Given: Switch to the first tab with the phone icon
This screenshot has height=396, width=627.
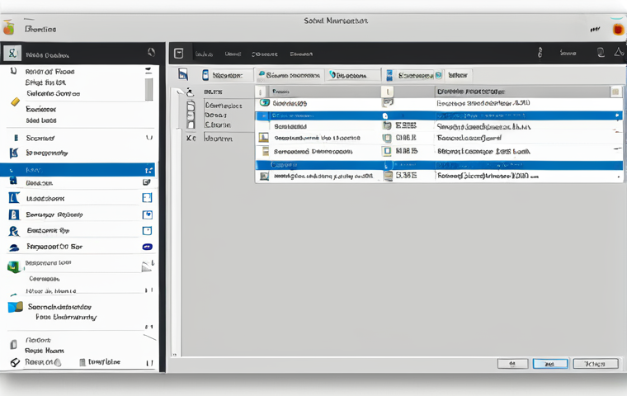Looking at the screenshot, I should coord(227,75).
